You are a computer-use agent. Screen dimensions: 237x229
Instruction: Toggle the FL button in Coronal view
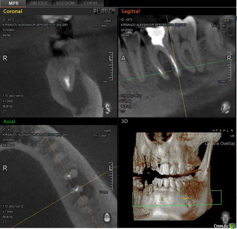(97, 11)
